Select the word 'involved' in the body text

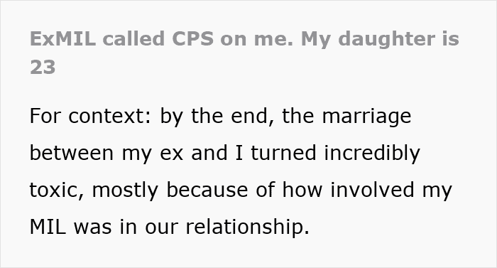pyautogui.click(x=372, y=190)
